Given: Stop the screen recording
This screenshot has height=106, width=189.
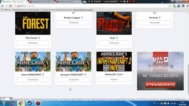Looking at the screenshot, I should [x=133, y=1].
